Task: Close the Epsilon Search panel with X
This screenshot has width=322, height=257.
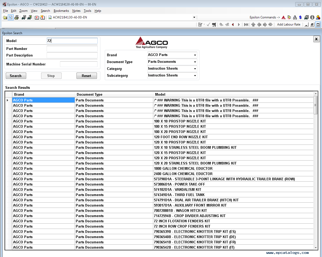Action: coord(316,39)
